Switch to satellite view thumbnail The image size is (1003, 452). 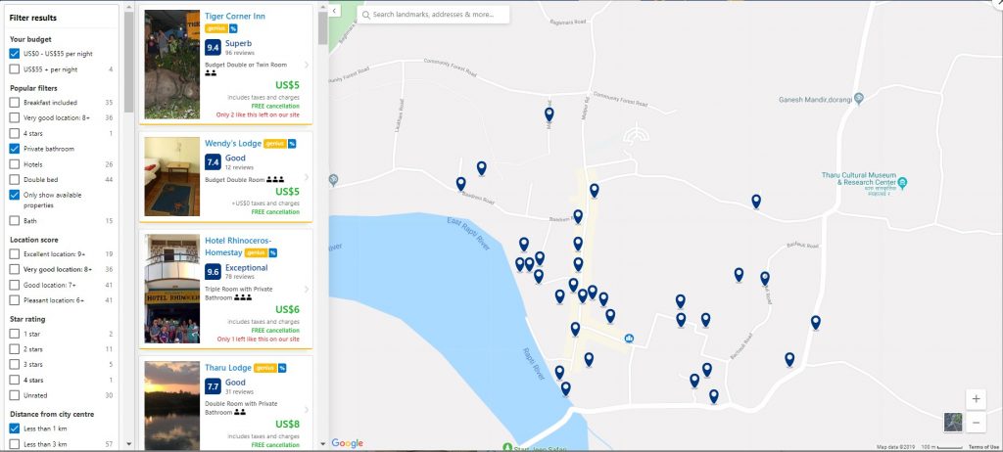(x=953, y=422)
